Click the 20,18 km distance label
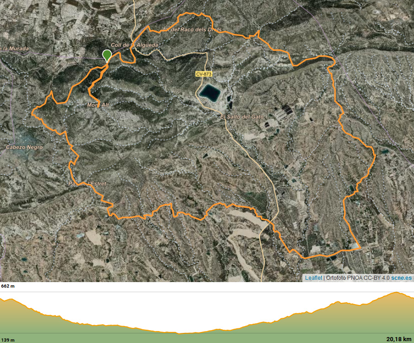 399,339
